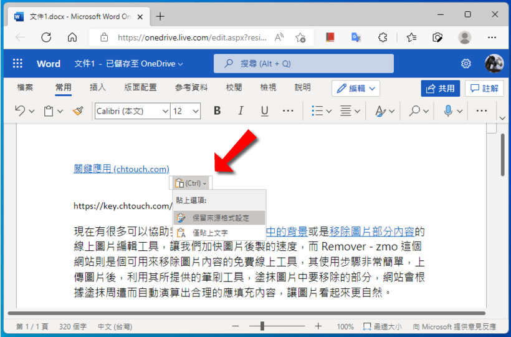Open the Styles icon
The image size is (511, 337).
click(380, 111)
